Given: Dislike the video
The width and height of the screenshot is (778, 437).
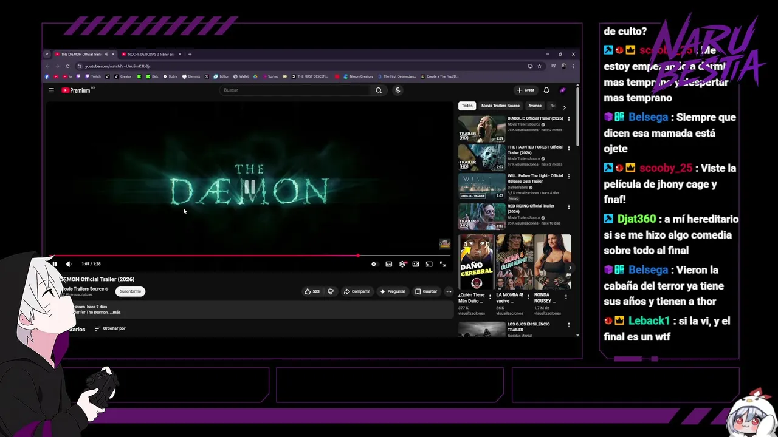Looking at the screenshot, I should (331, 291).
